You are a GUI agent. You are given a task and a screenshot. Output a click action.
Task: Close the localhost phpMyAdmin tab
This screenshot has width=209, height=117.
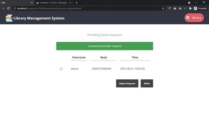point(71,3)
